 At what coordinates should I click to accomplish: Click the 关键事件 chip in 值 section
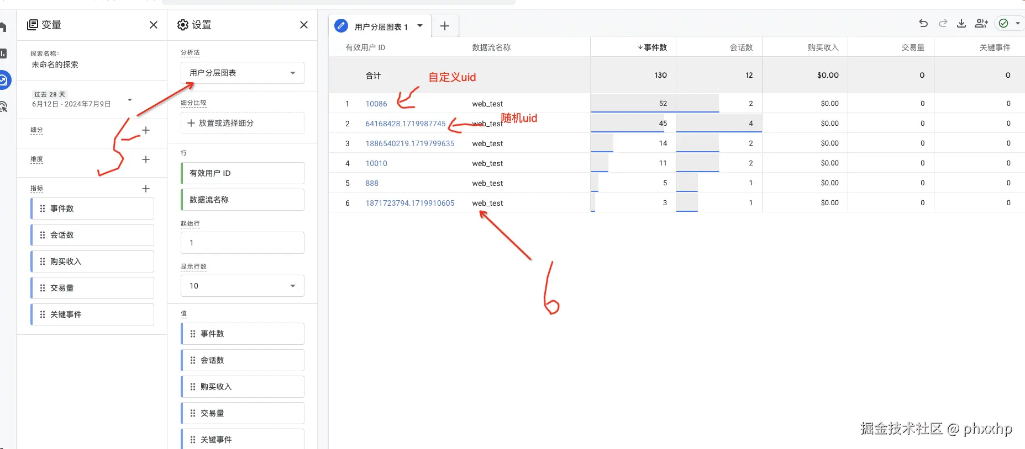(243, 439)
